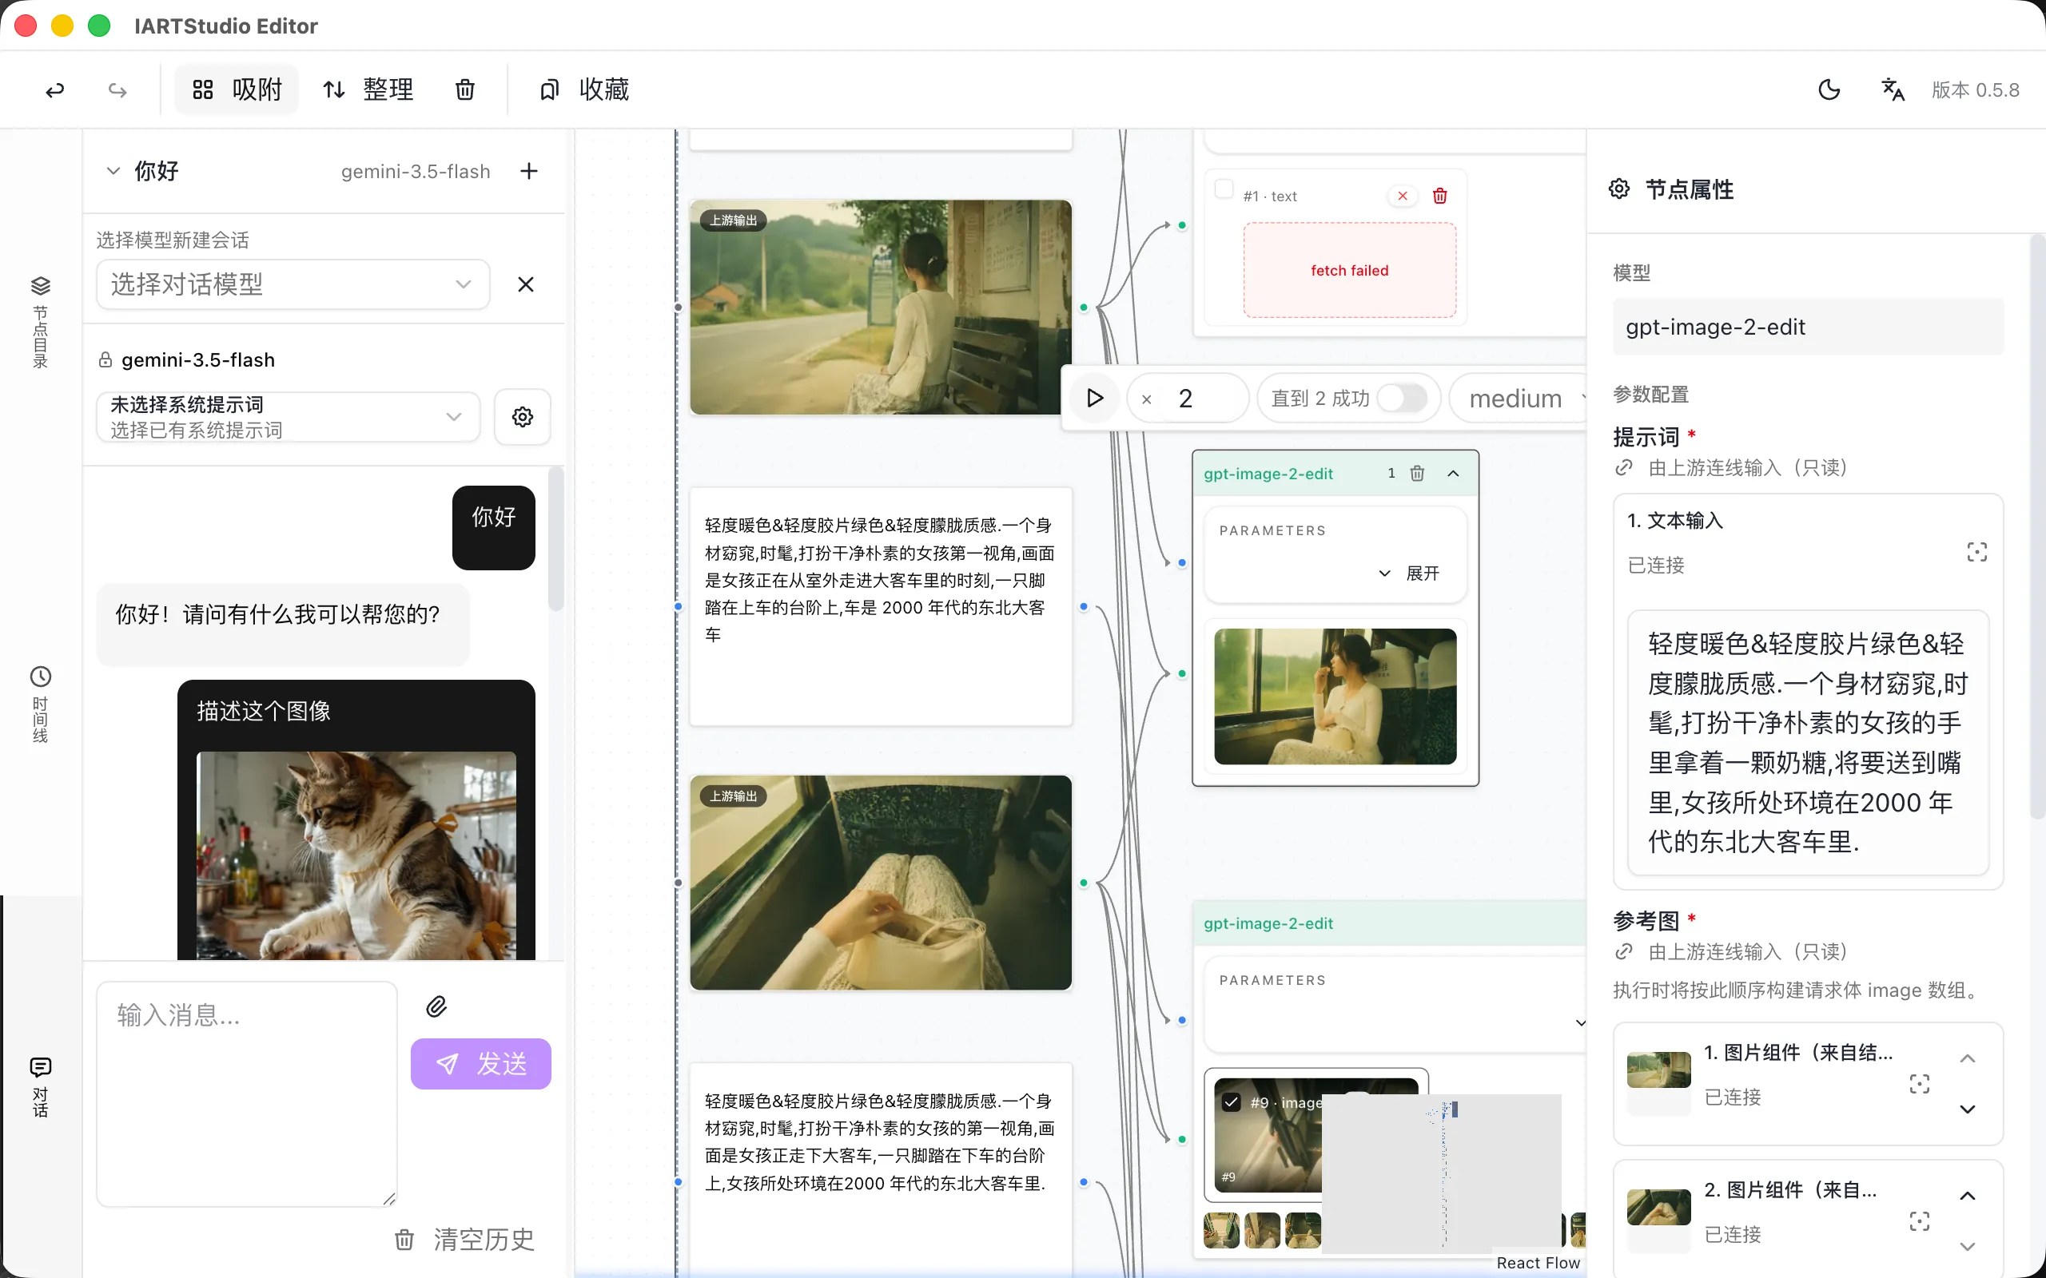Click 图片组件 1 reference thumbnail
Image resolution: width=2046 pixels, height=1278 pixels.
tap(1659, 1070)
